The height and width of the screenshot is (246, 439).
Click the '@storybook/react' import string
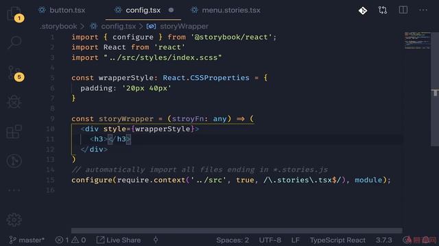pos(231,37)
